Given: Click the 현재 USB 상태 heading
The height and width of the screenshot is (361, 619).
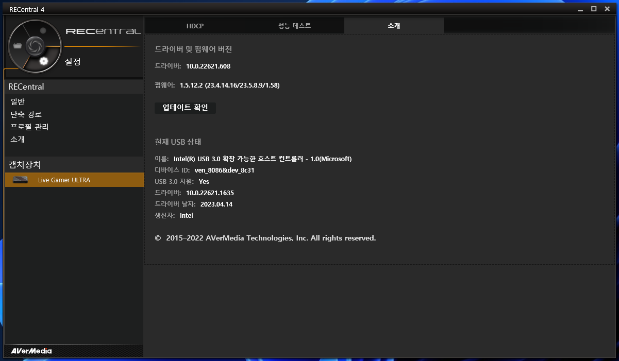Looking at the screenshot, I should [x=178, y=142].
